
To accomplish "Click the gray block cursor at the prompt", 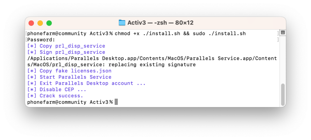I will click(116, 102).
